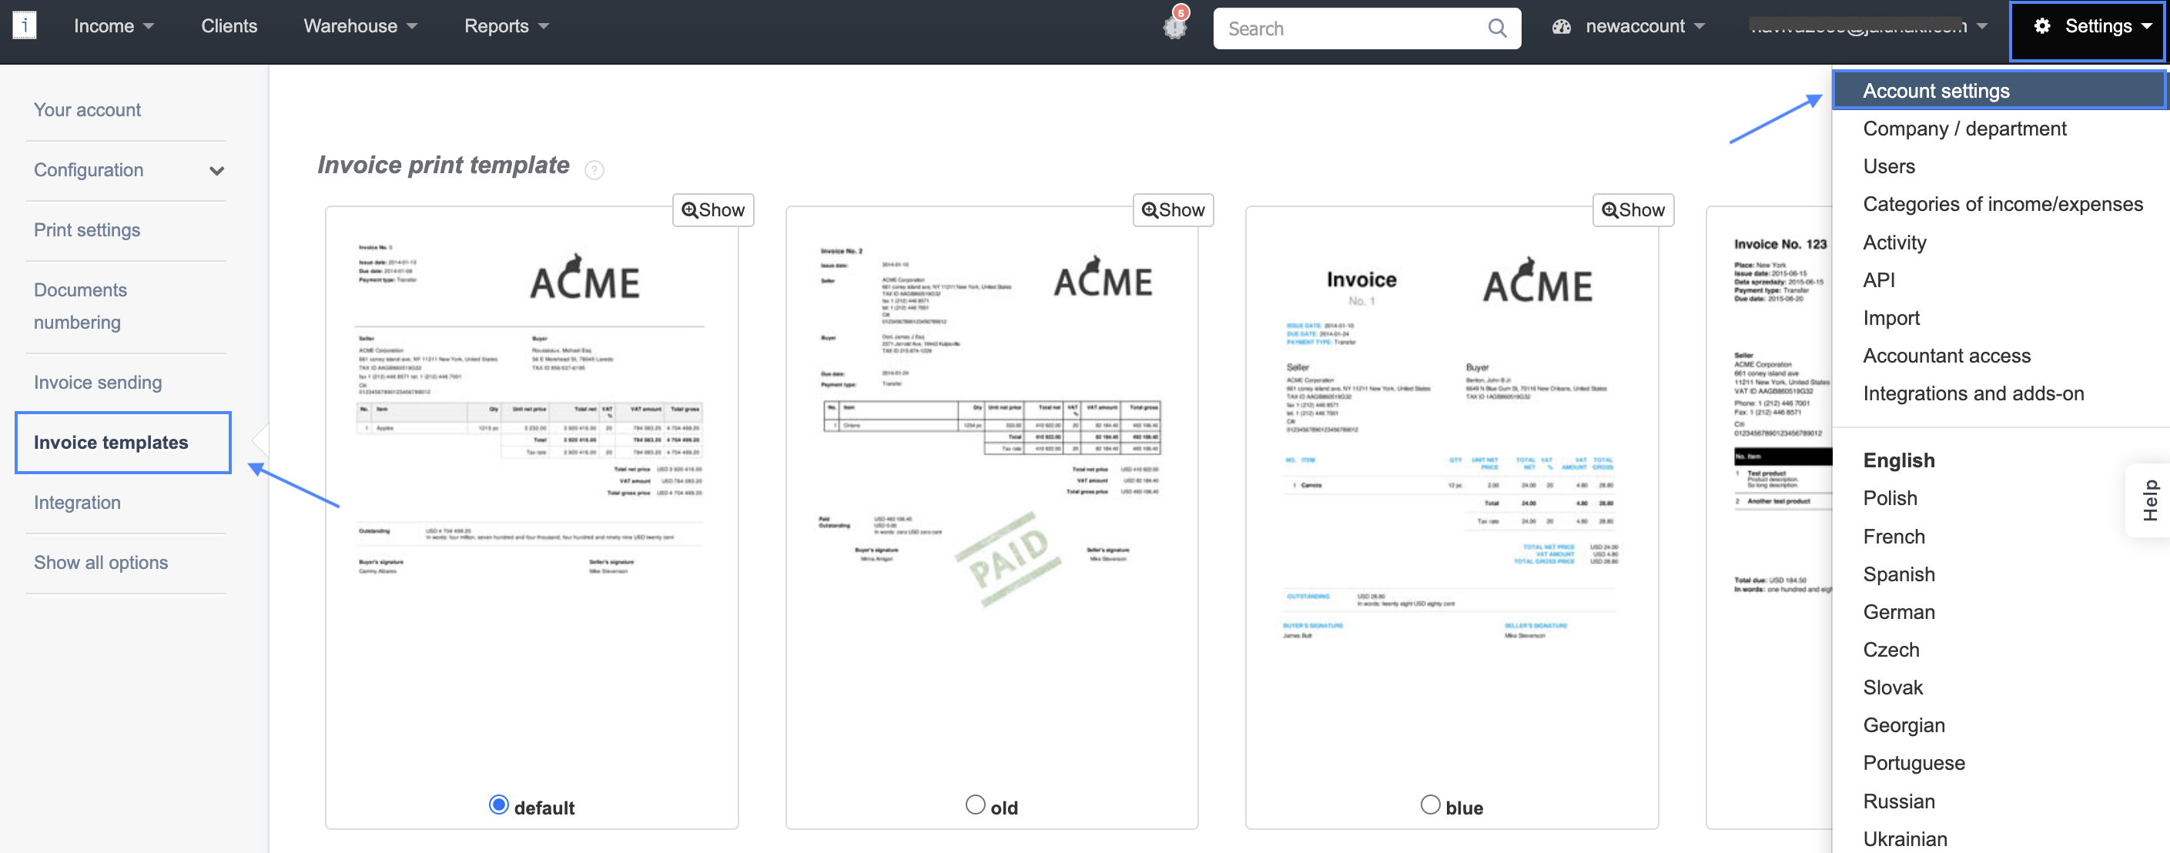
Task: Click the Settings gear icon
Action: [2042, 26]
